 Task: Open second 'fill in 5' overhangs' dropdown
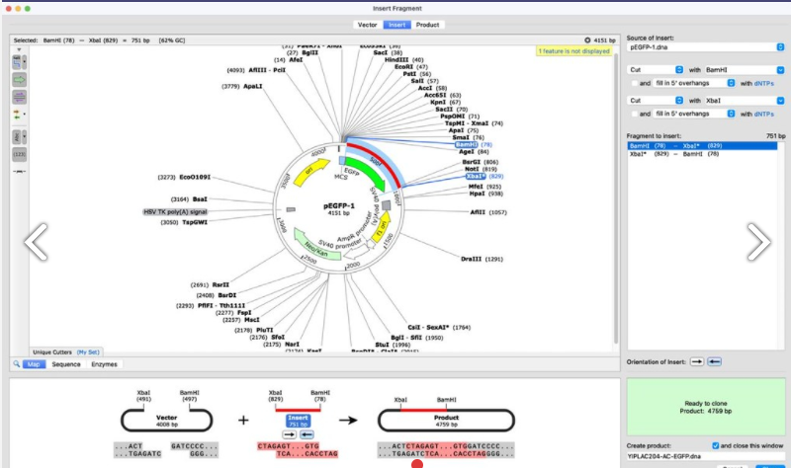tap(694, 114)
